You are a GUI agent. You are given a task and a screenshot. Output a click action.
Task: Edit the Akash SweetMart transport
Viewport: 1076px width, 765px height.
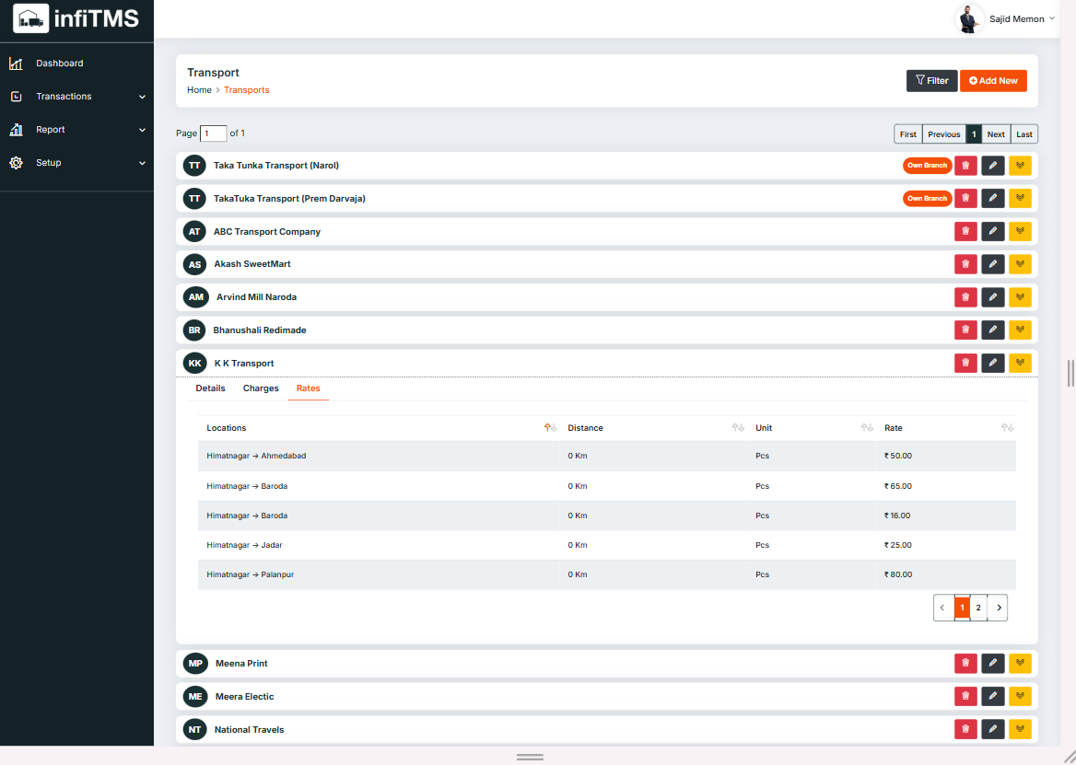click(x=992, y=264)
